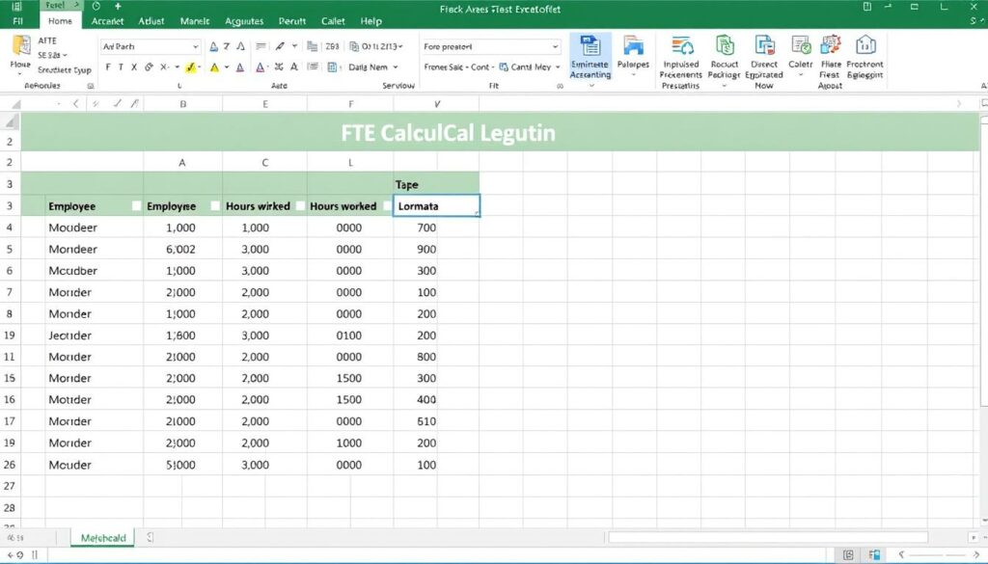Click the Rocuct Packiogr icon
988x564 pixels.
pyautogui.click(x=725, y=46)
